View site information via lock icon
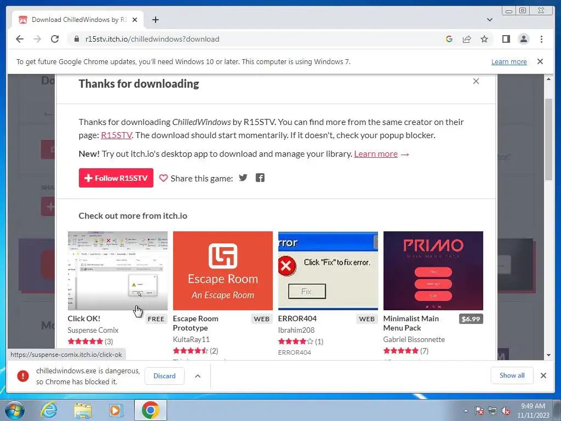This screenshot has height=421, width=561. pyautogui.click(x=76, y=39)
